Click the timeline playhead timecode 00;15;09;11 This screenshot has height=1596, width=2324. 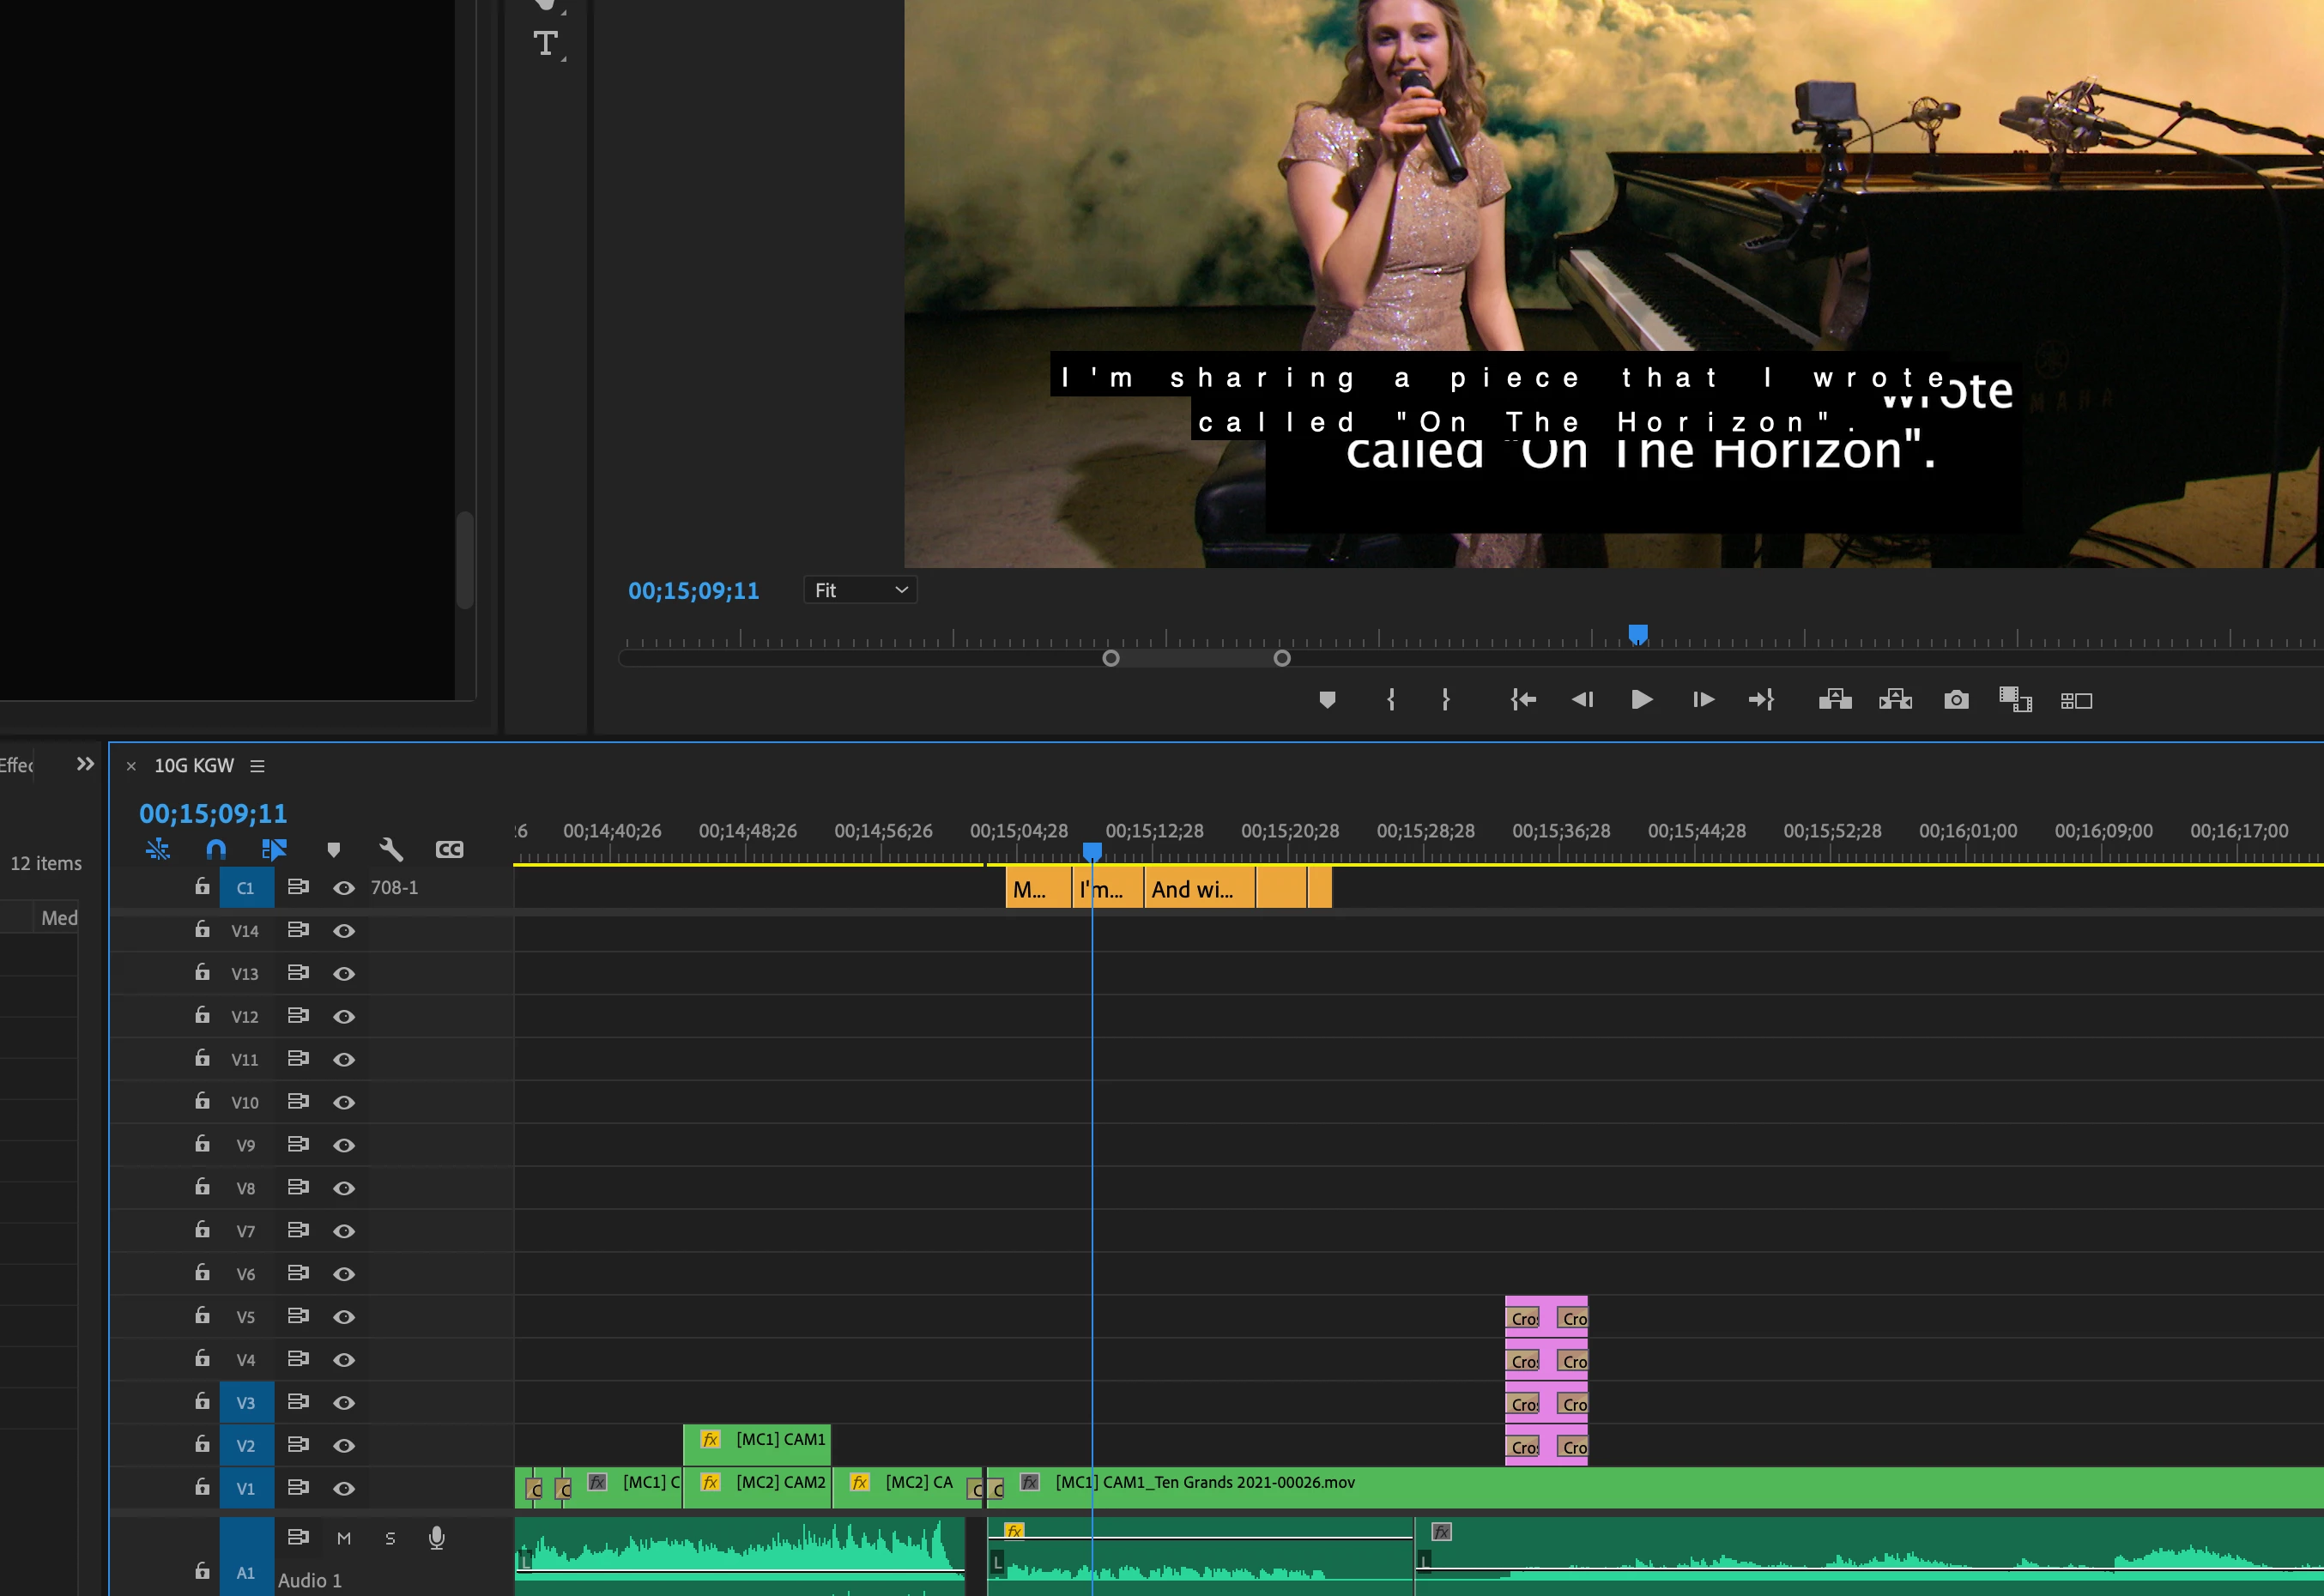click(x=213, y=814)
